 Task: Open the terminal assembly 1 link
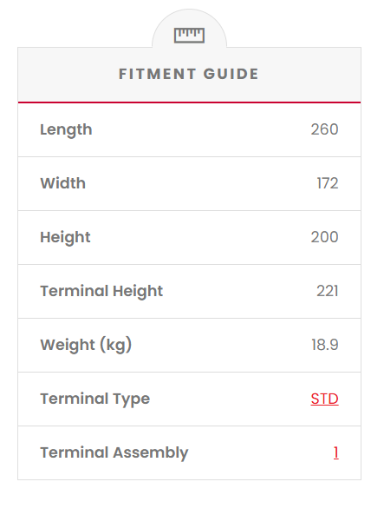pos(335,452)
